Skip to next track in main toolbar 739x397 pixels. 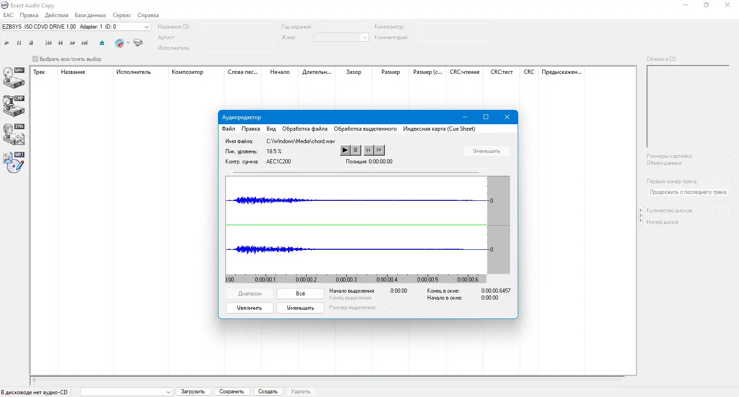pyautogui.click(x=85, y=43)
